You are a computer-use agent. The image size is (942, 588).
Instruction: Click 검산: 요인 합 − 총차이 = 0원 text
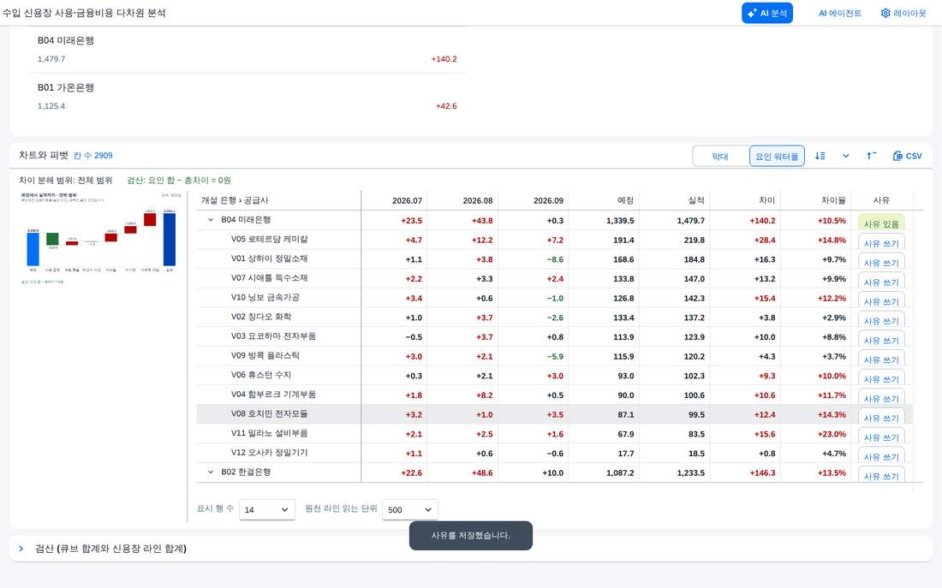[179, 181]
